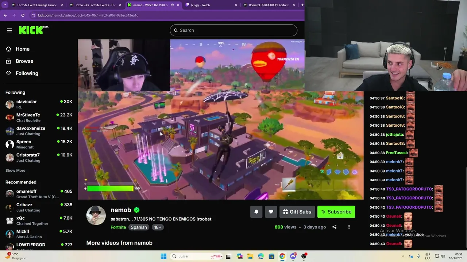Viewport: 467px width, 262px height.
Task: Open a new browser tab
Action: (x=302, y=5)
